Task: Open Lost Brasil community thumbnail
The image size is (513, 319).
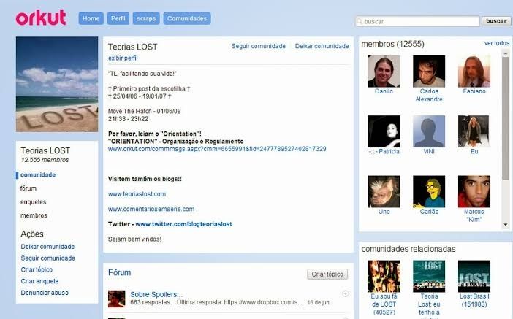Action: click(x=474, y=276)
